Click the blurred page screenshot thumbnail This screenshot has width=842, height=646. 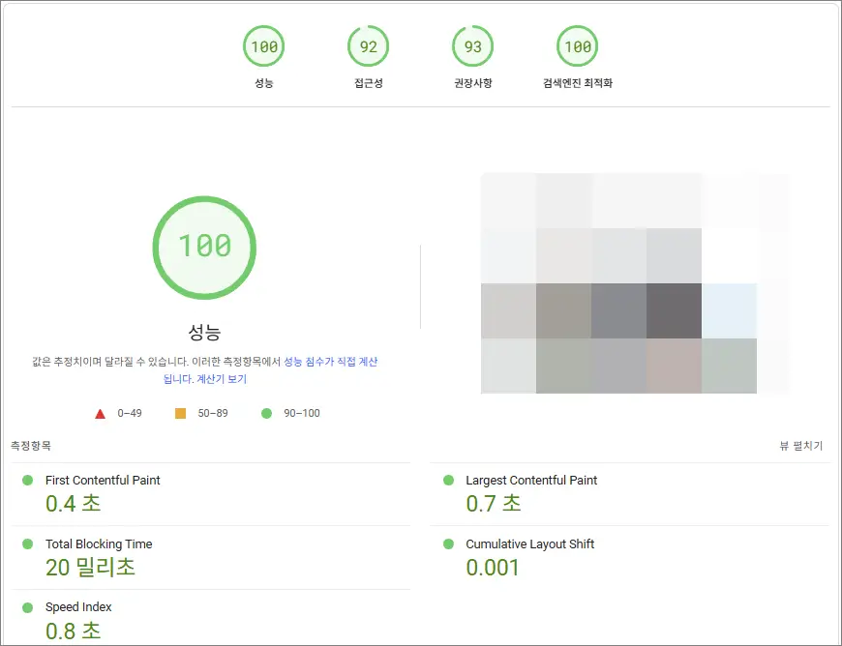[x=634, y=283]
